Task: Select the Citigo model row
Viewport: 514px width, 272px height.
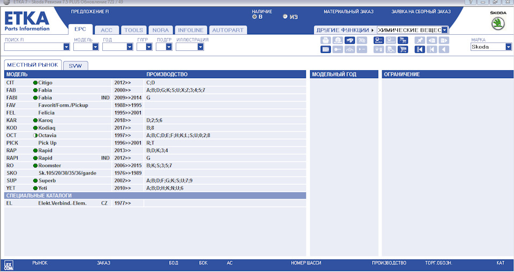Action: pos(155,82)
